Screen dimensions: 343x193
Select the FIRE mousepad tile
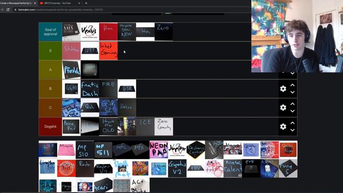click(108, 88)
